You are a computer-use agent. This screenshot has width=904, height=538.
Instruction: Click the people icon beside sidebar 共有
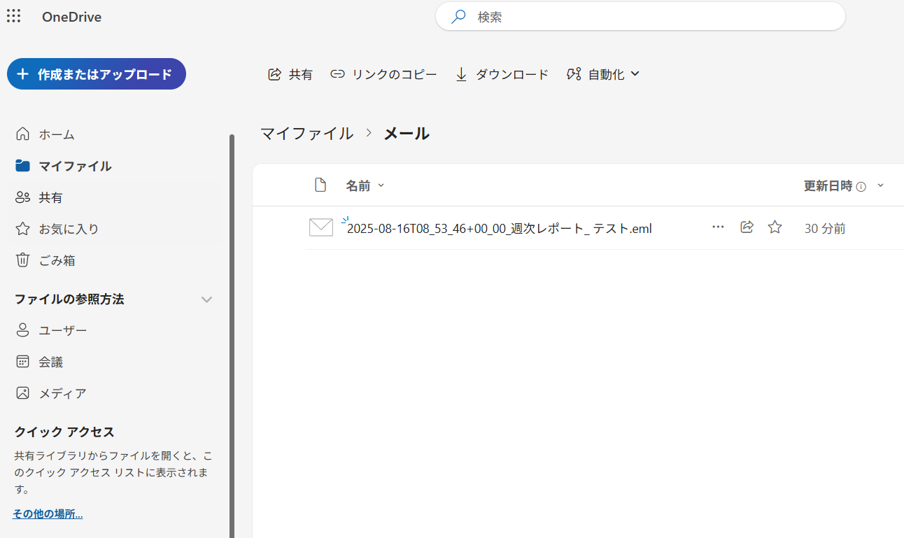click(x=23, y=197)
